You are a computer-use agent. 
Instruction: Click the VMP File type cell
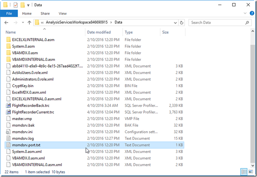tap(132, 118)
